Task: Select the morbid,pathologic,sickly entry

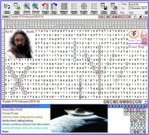Action: pos(25,128)
